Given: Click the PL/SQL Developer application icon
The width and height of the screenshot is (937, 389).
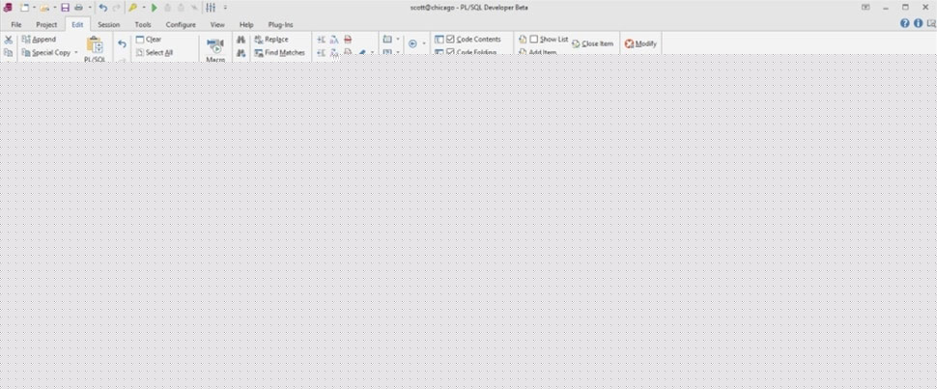Looking at the screenshot, I should [7, 8].
